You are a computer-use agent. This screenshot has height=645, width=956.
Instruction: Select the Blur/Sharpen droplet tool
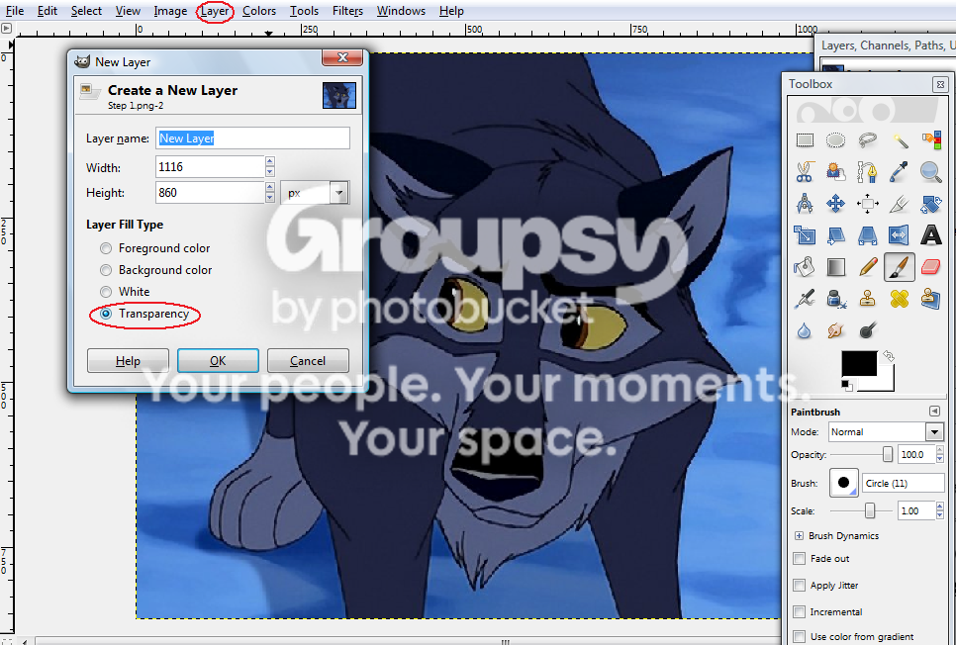805,331
